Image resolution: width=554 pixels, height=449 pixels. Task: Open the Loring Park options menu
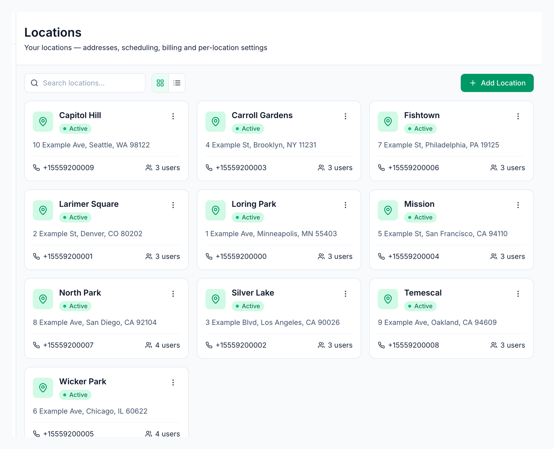tap(346, 205)
